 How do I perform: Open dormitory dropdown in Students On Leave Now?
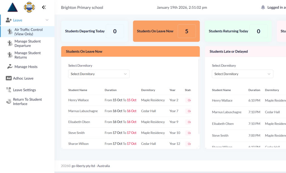pos(99,74)
